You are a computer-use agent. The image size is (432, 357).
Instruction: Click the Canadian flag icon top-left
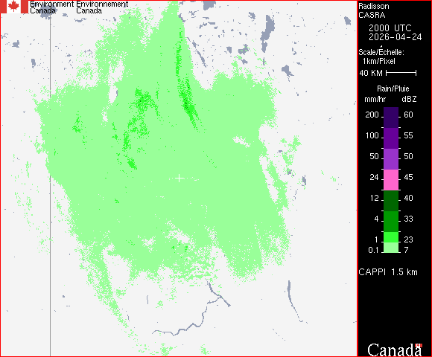point(14,7)
